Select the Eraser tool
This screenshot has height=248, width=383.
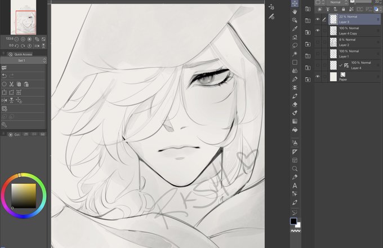coord(295,105)
